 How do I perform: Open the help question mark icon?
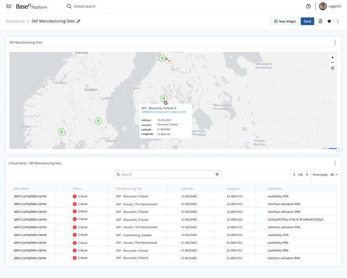point(308,6)
